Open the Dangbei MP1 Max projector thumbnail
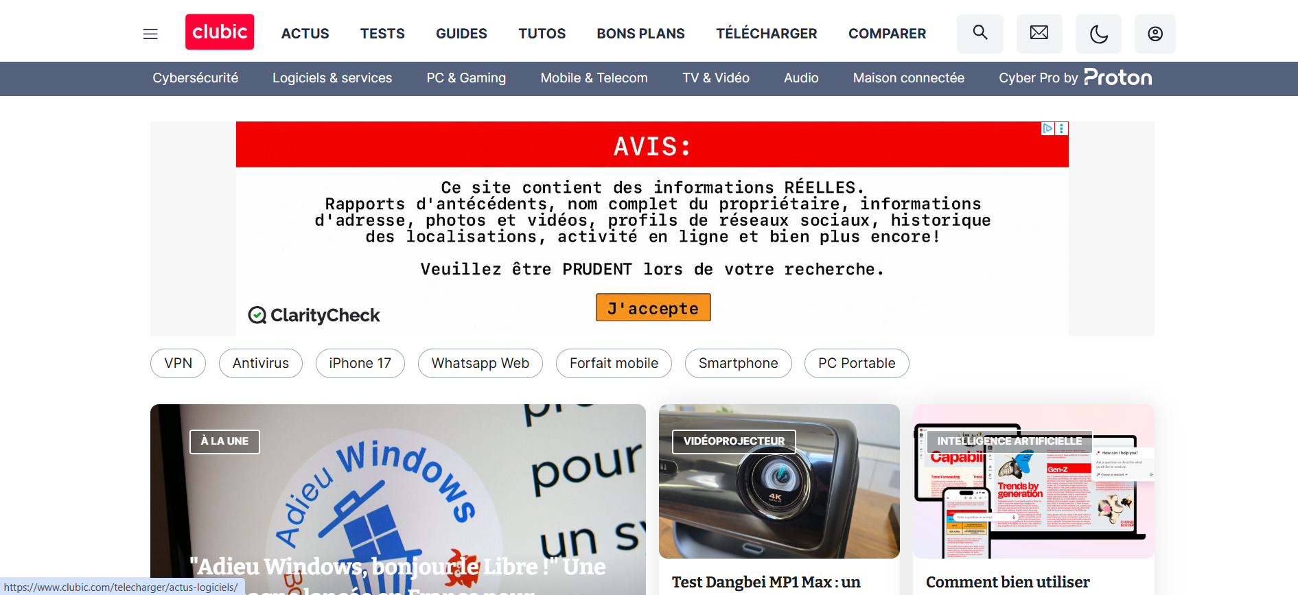1298x595 pixels. tap(779, 481)
